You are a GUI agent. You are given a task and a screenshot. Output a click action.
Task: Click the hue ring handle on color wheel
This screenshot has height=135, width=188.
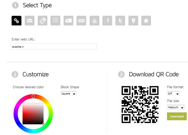33,96
